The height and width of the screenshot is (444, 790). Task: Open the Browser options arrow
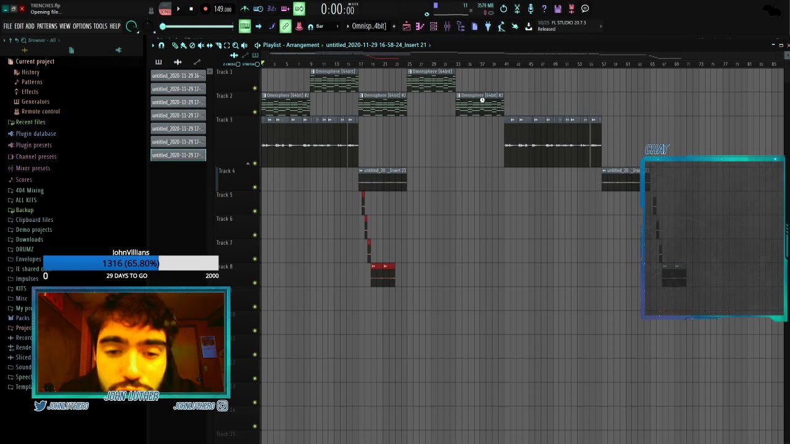click(x=4, y=40)
